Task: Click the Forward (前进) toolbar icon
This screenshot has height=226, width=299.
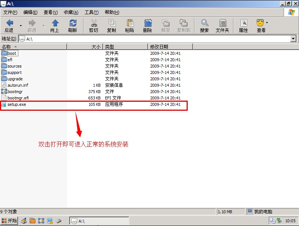Action: (32, 23)
